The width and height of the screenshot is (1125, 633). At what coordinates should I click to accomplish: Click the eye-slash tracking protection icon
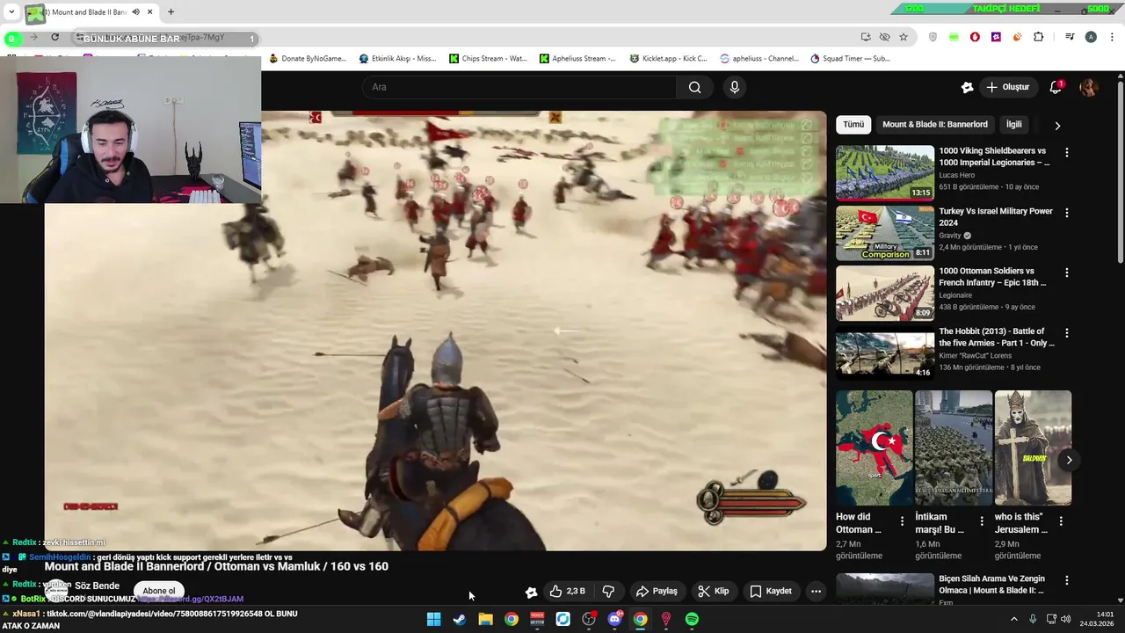point(884,37)
